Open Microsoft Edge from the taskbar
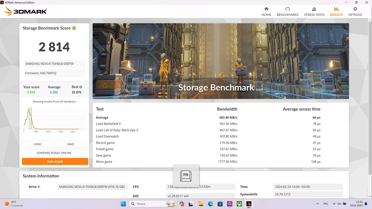Viewport: 372px width, 209px height. (x=210, y=204)
